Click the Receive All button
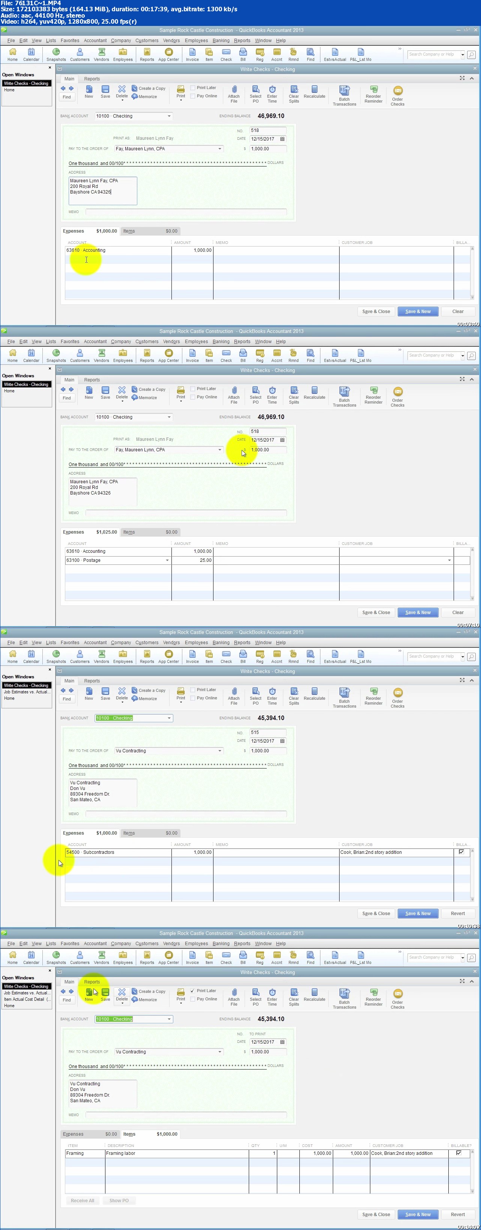The width and height of the screenshot is (481, 1230). (x=82, y=1200)
